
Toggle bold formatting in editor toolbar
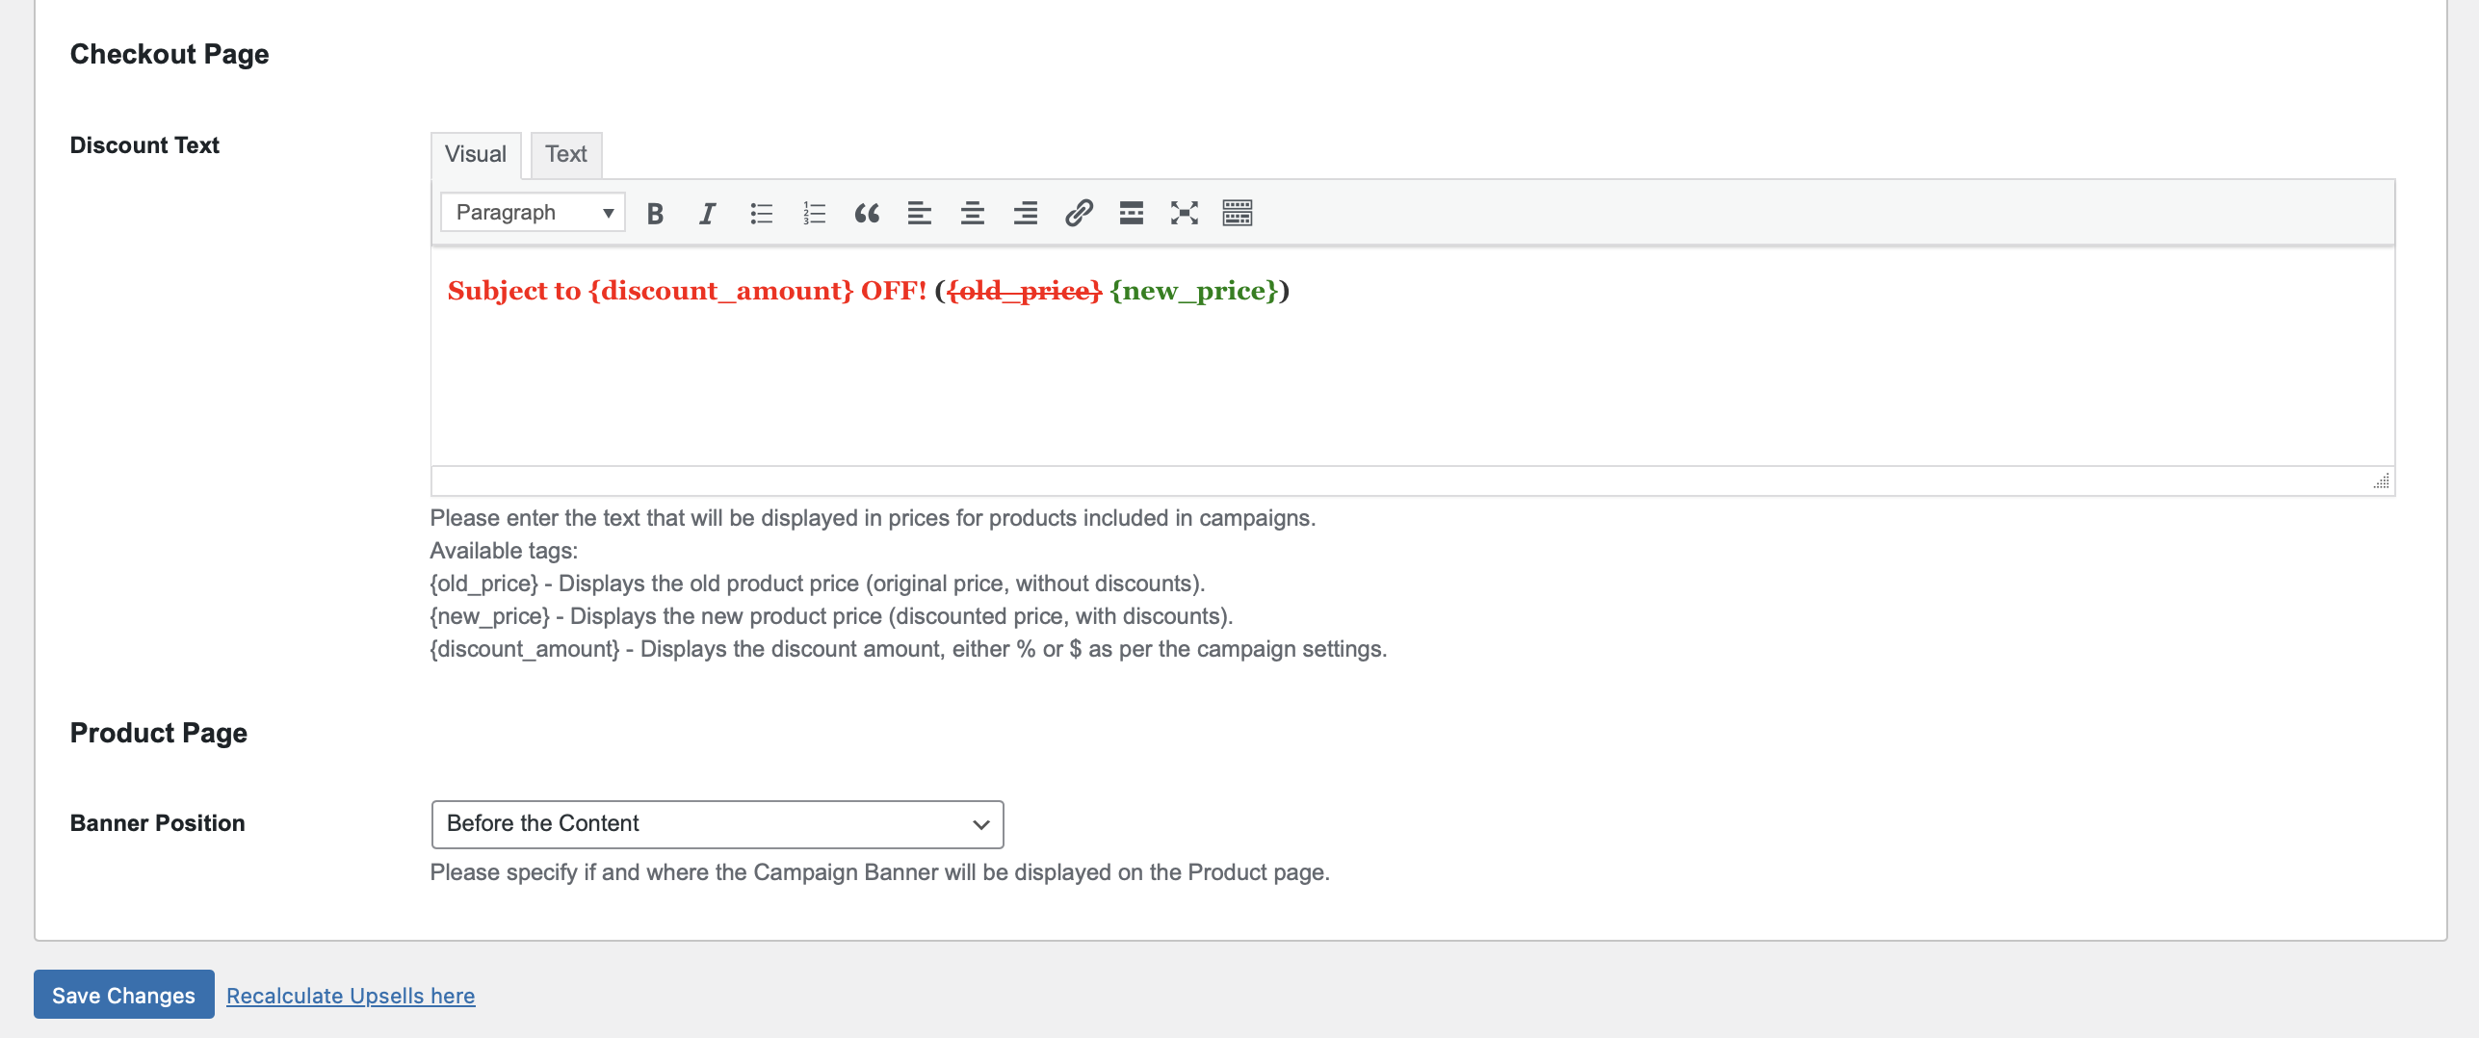(x=655, y=213)
